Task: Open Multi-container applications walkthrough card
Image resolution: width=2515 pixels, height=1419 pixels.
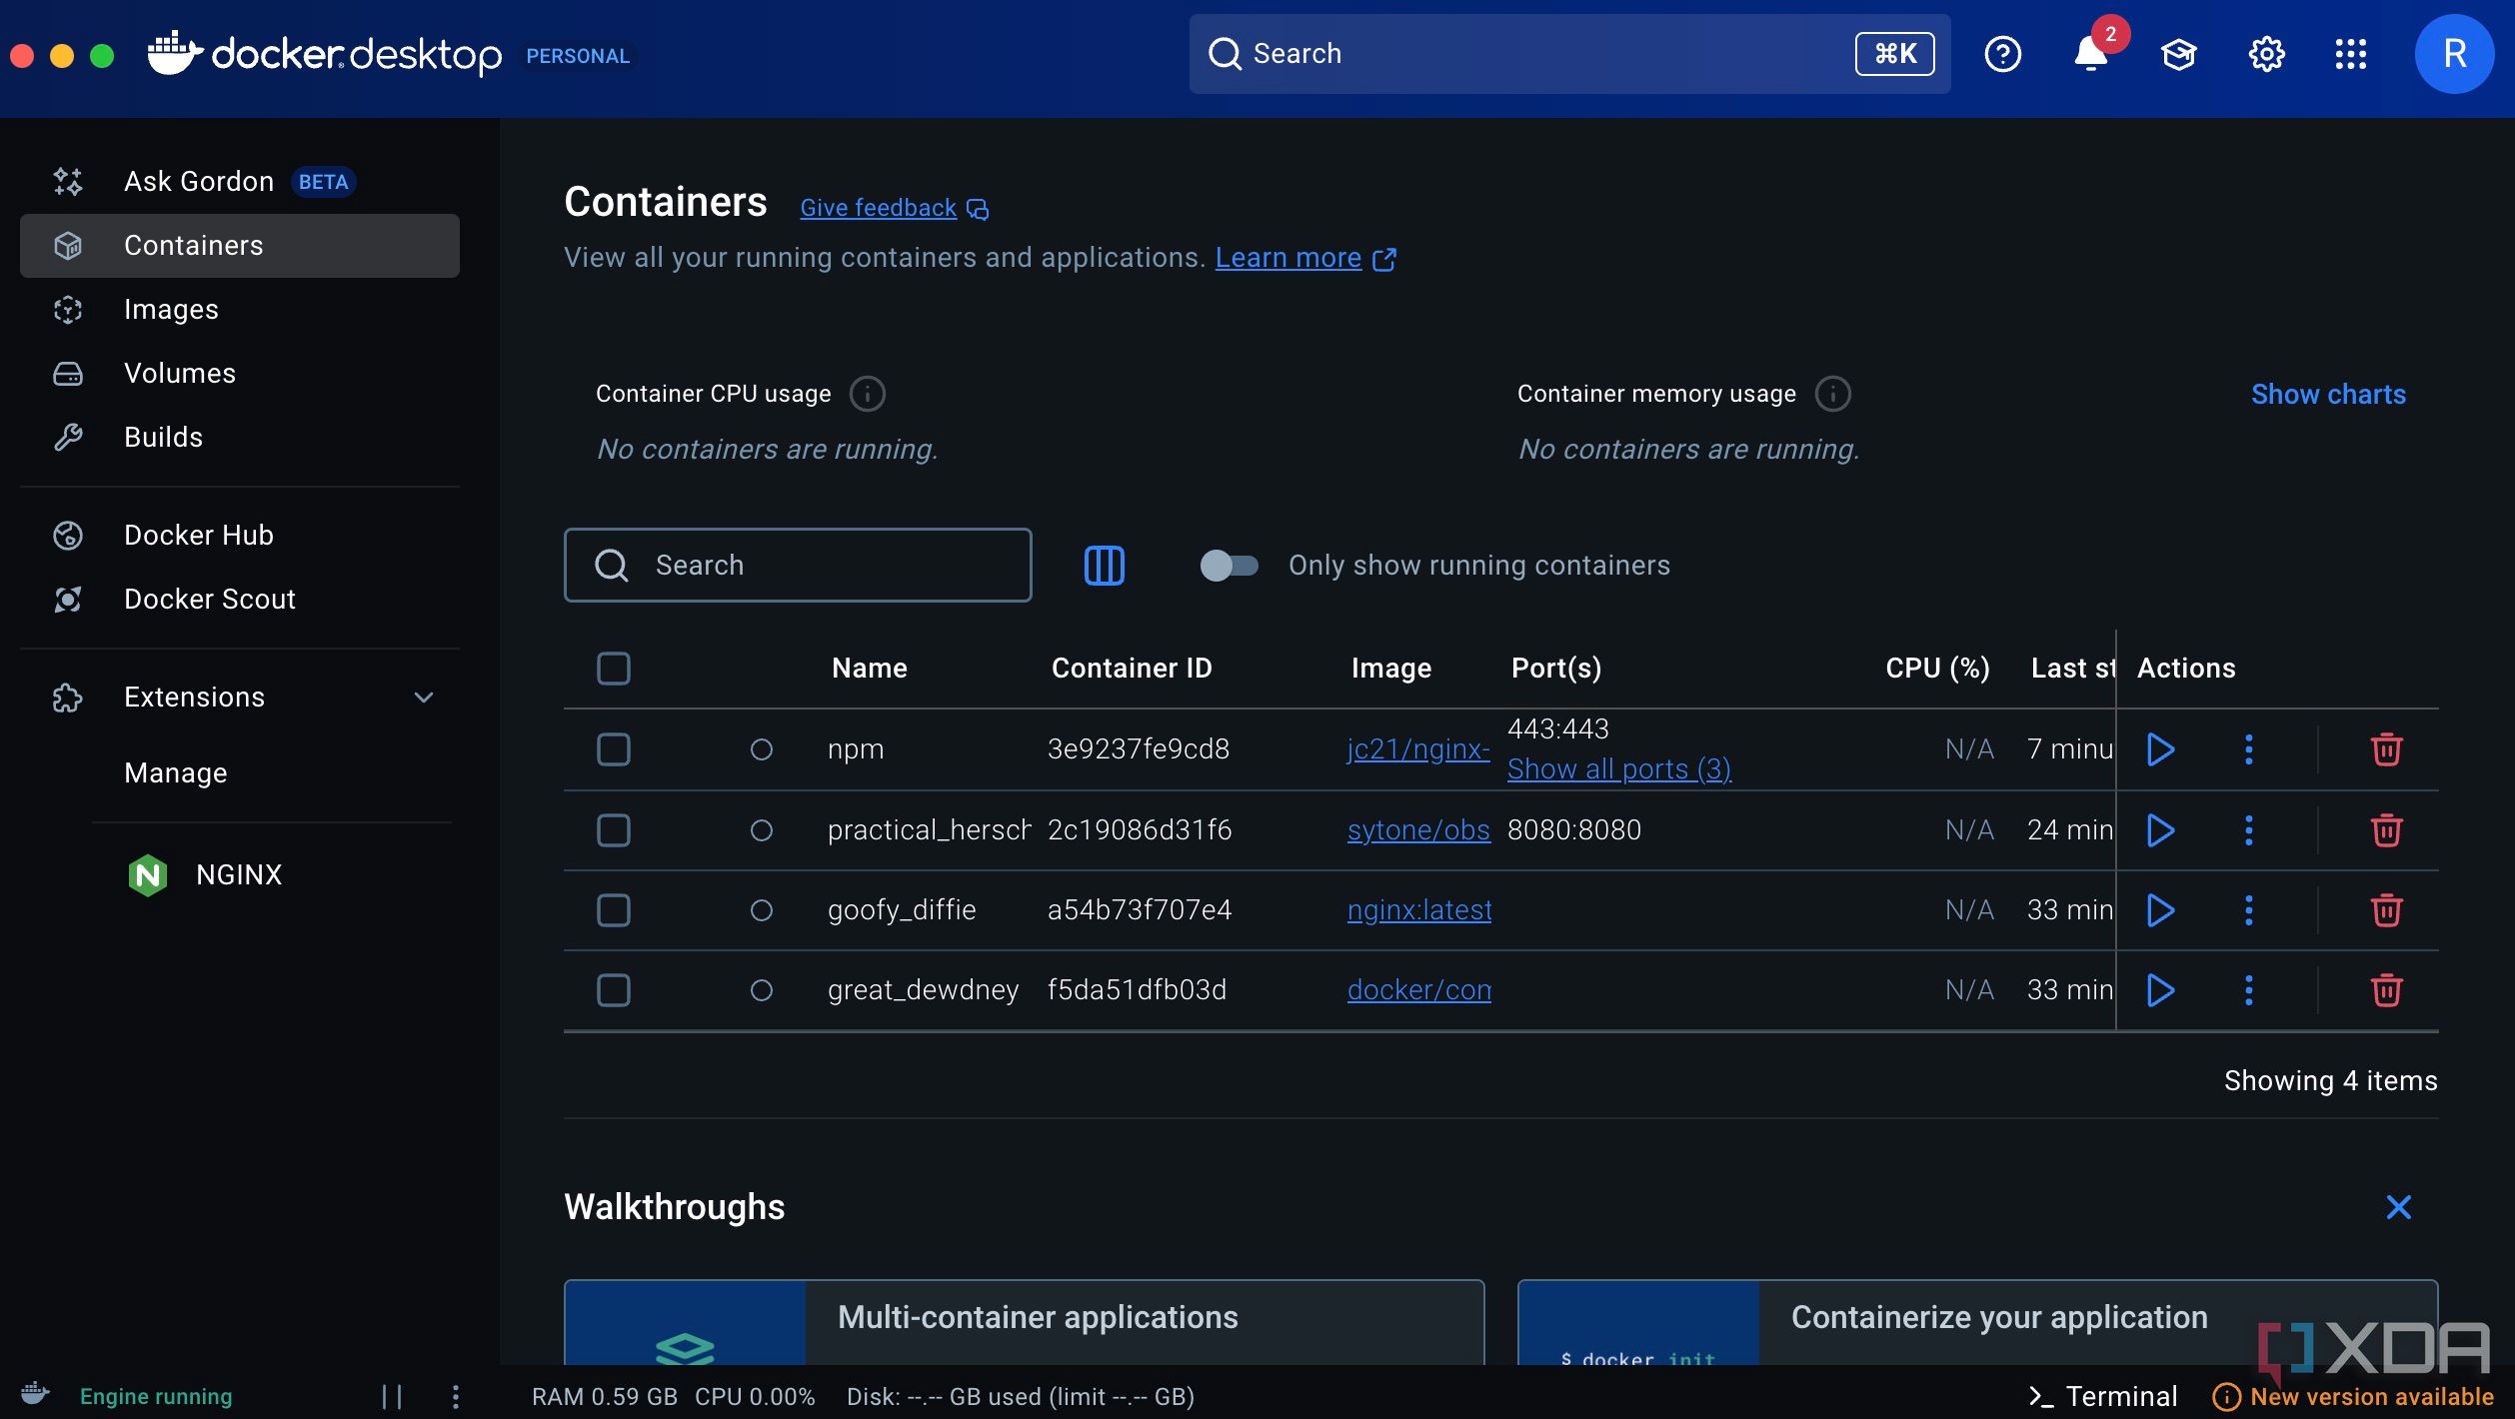Action: click(1024, 1322)
